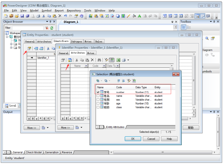The image size is (223, 164).
Task: Click the Undo icon in main toolbar
Action: [x=65, y=16]
